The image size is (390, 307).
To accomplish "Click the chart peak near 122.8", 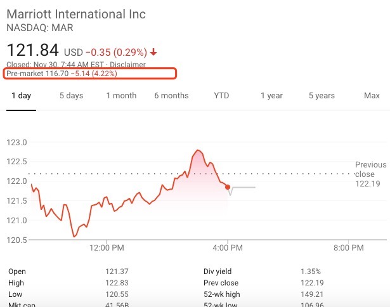I will [198, 150].
